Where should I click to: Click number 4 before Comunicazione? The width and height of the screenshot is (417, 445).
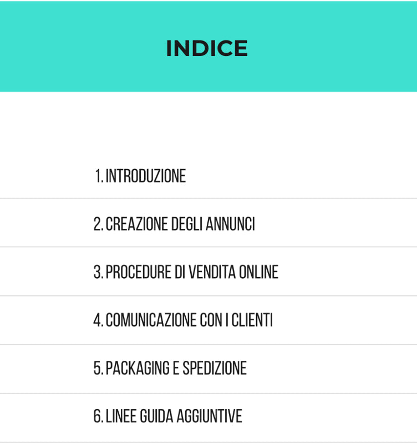pyautogui.click(x=98, y=320)
